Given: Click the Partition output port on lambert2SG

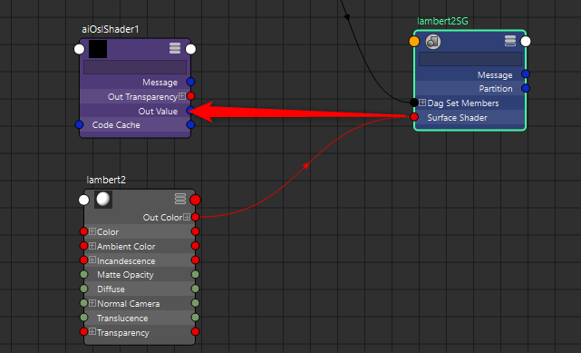Looking at the screenshot, I should coord(526,88).
